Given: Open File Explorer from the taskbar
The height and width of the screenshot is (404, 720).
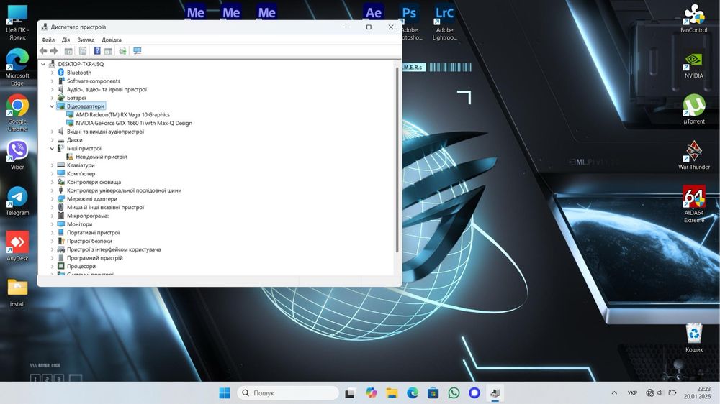Looking at the screenshot, I should [392, 393].
